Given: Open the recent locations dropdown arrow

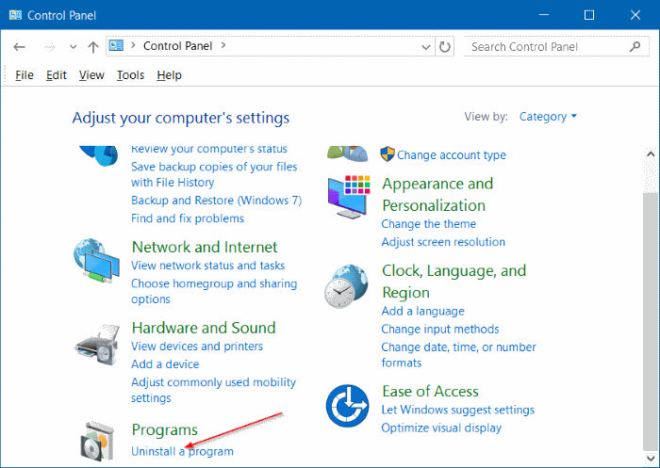Looking at the screenshot, I should (x=71, y=46).
